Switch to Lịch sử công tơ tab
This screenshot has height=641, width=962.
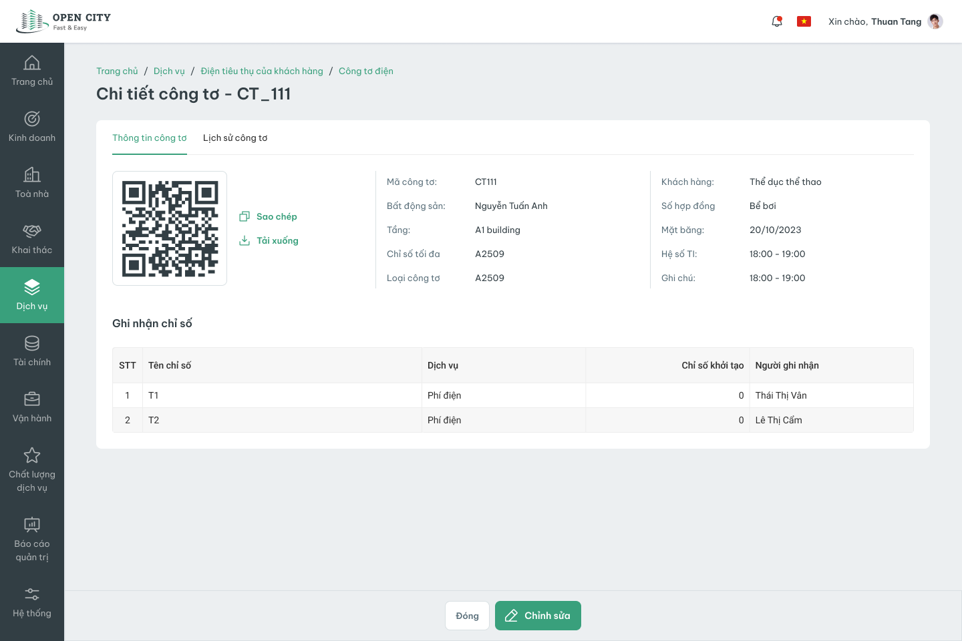point(235,138)
